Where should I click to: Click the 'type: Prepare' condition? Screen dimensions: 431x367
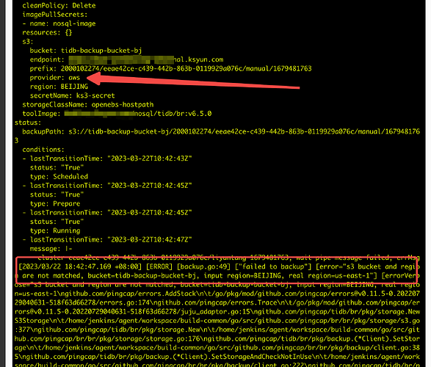coord(55,204)
